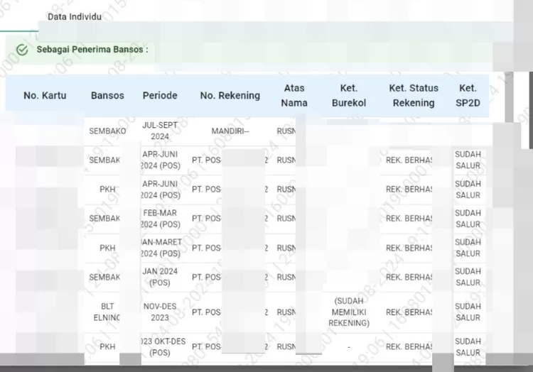Click the JAN-MARET 2024 (POS) periode cell

pyautogui.click(x=161, y=248)
